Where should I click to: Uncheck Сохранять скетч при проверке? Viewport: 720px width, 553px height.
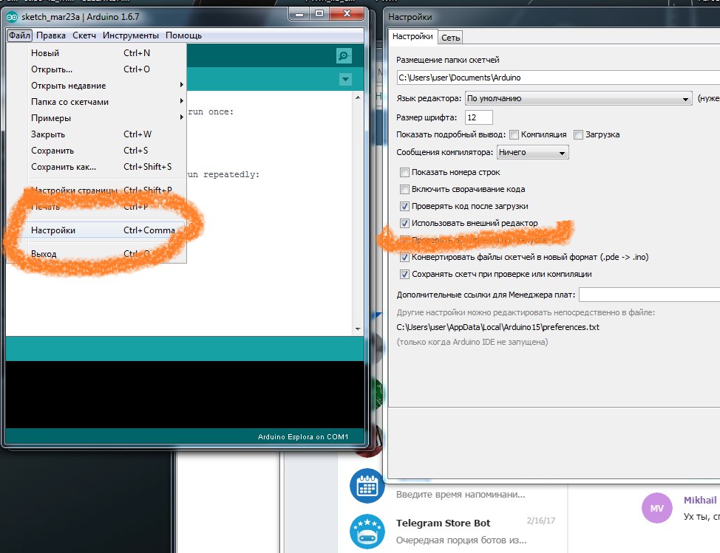404,274
